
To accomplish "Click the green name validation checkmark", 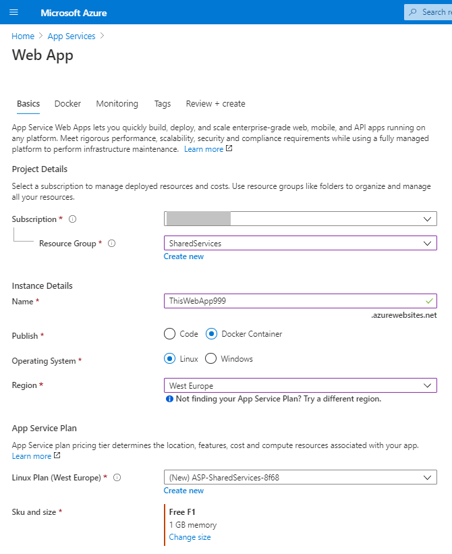I will (429, 301).
